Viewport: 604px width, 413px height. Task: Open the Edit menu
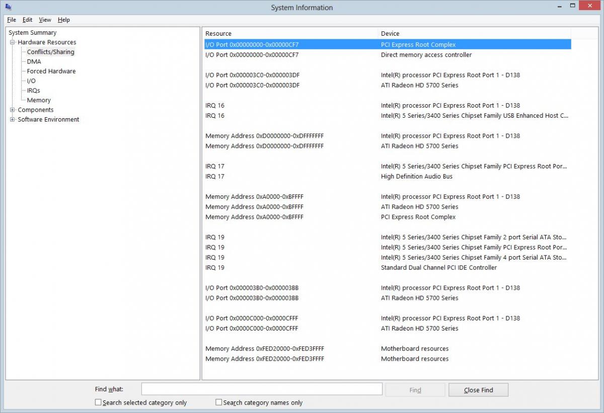click(x=27, y=20)
